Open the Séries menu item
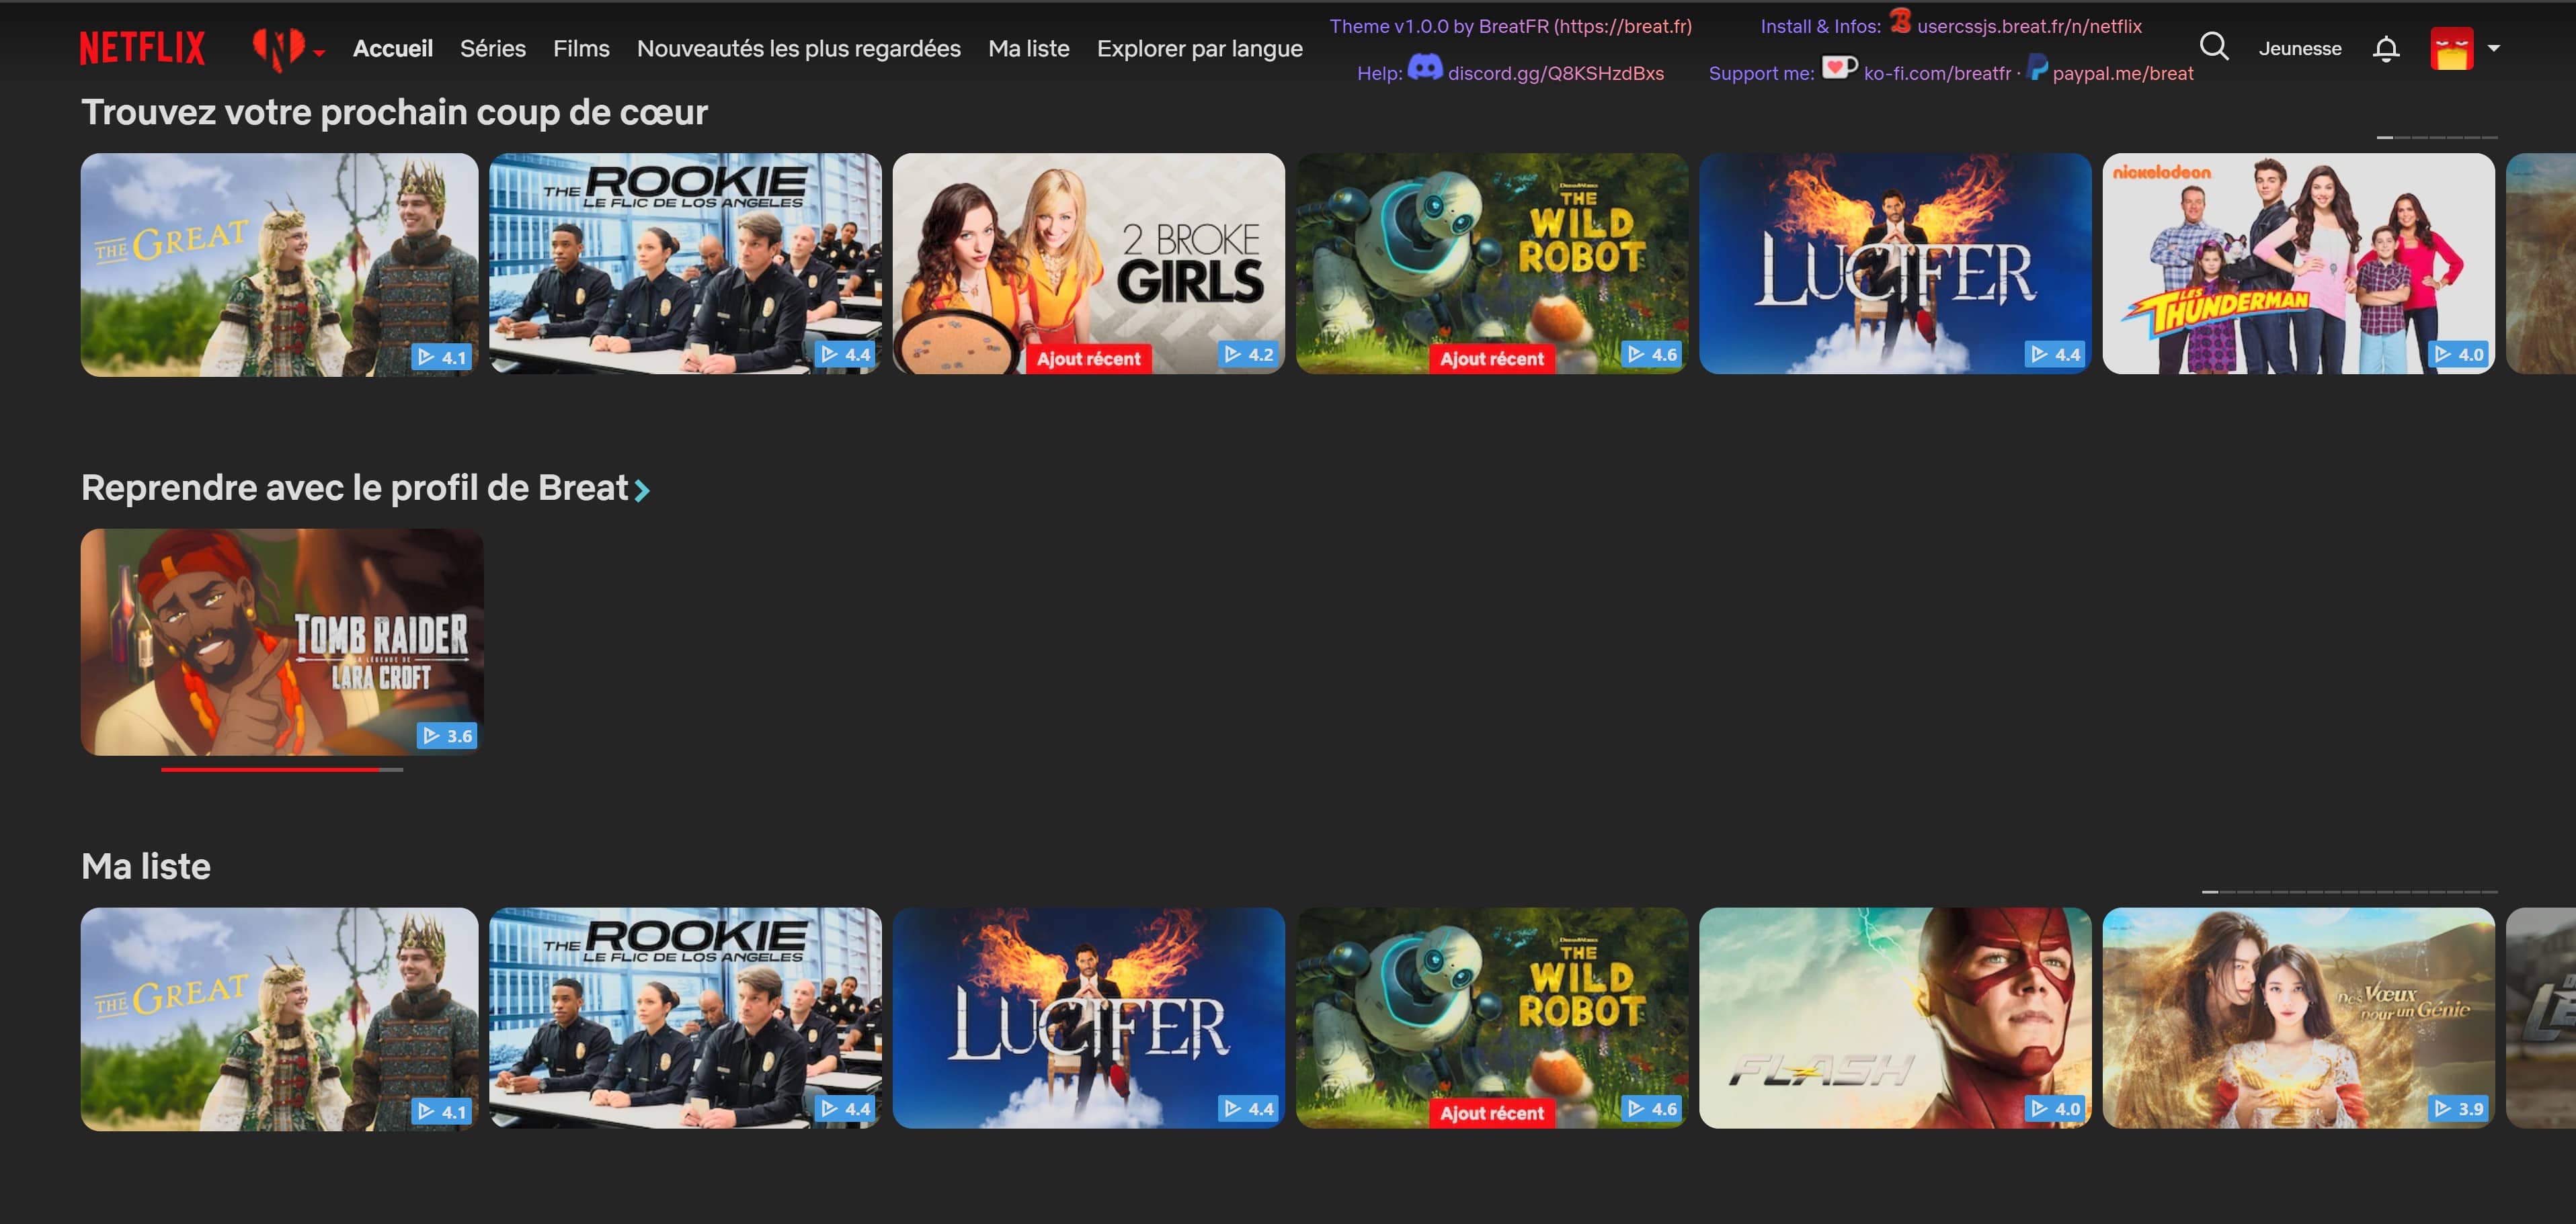The width and height of the screenshot is (2576, 1224). tap(493, 48)
